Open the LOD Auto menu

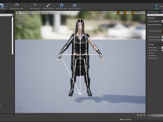53,13
